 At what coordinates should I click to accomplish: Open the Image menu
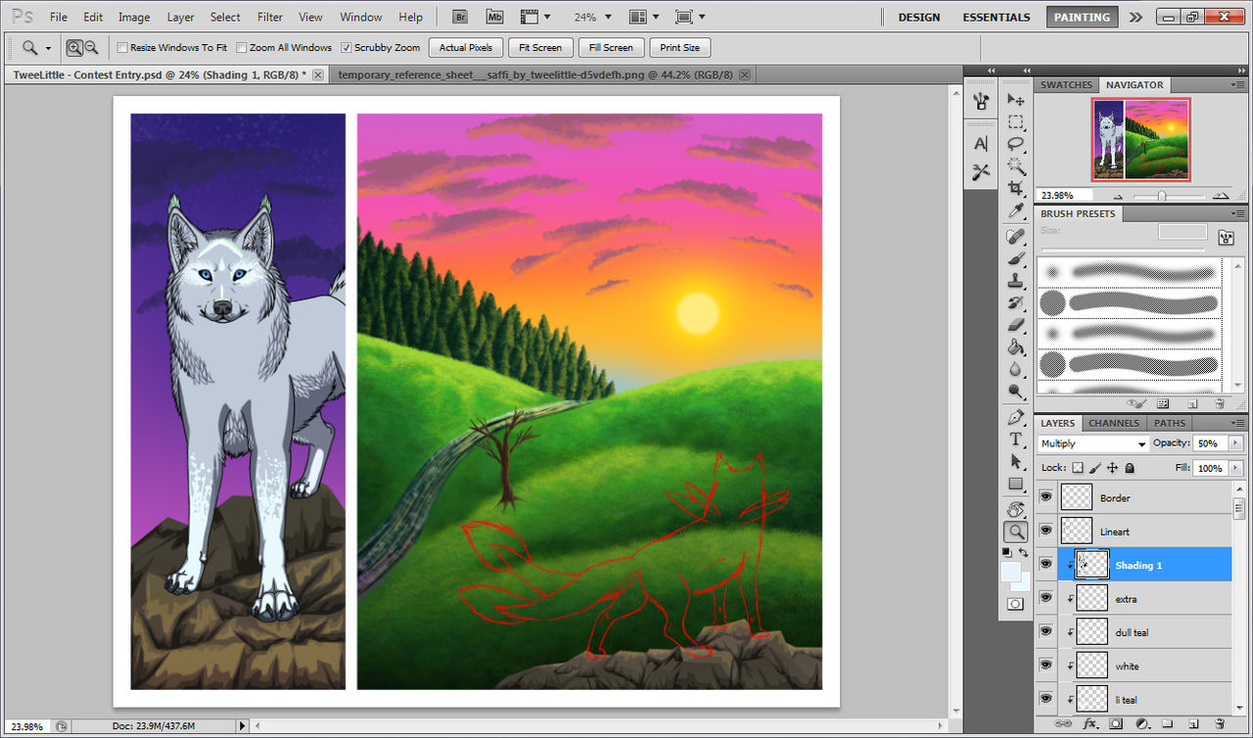[134, 17]
